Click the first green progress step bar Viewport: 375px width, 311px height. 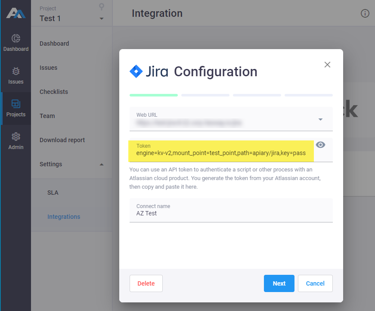tap(154, 95)
